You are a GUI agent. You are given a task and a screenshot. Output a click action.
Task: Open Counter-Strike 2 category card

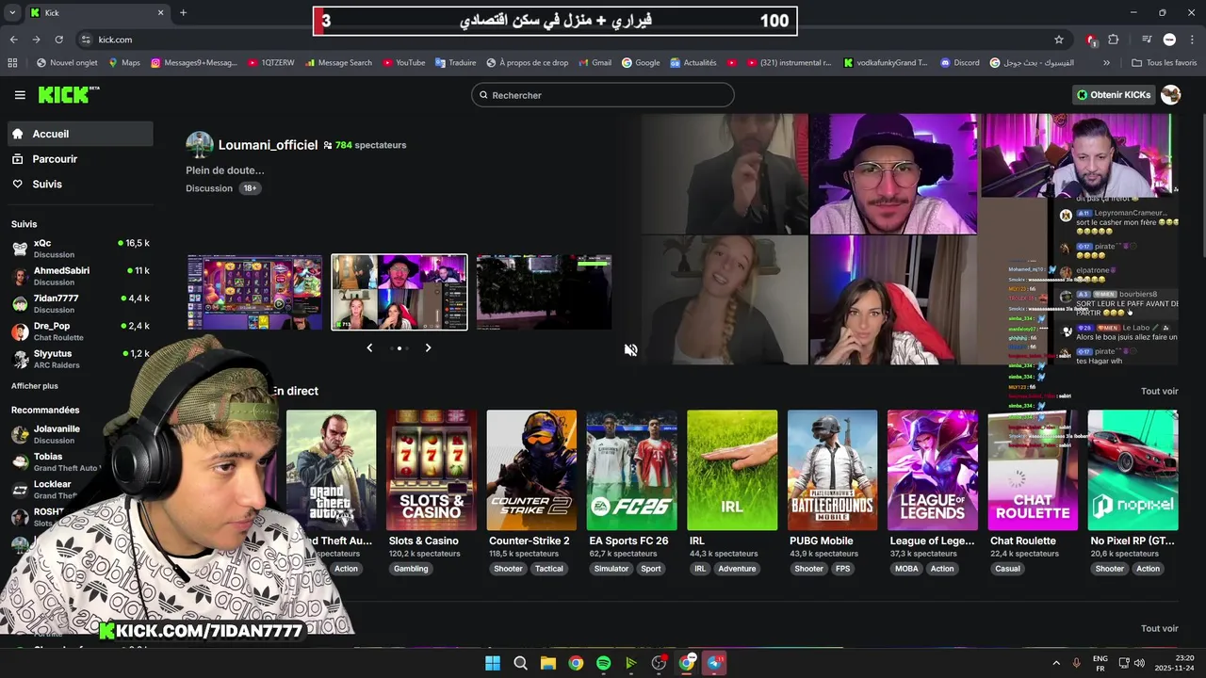tap(531, 470)
